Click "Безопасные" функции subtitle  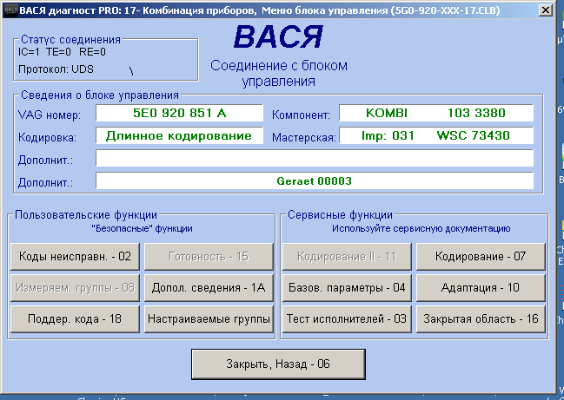point(142,228)
